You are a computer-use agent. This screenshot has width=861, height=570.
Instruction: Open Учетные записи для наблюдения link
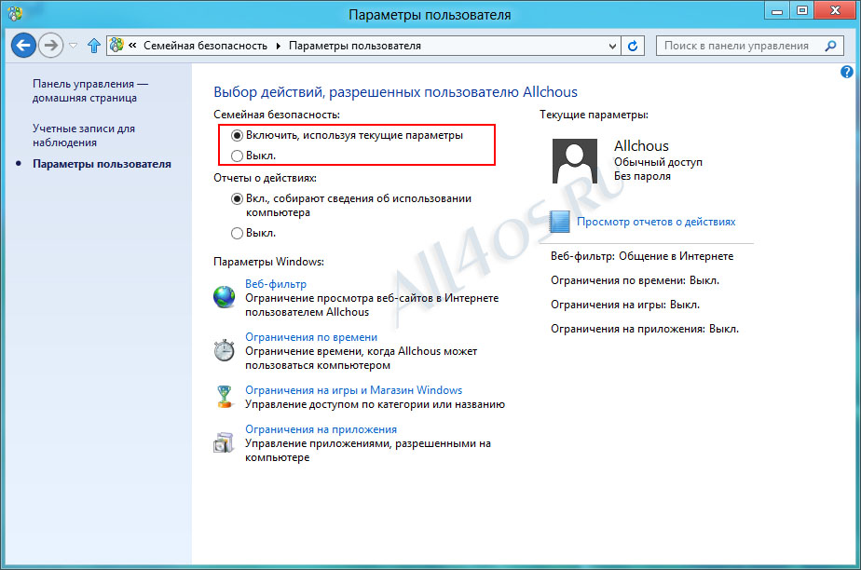[84, 135]
